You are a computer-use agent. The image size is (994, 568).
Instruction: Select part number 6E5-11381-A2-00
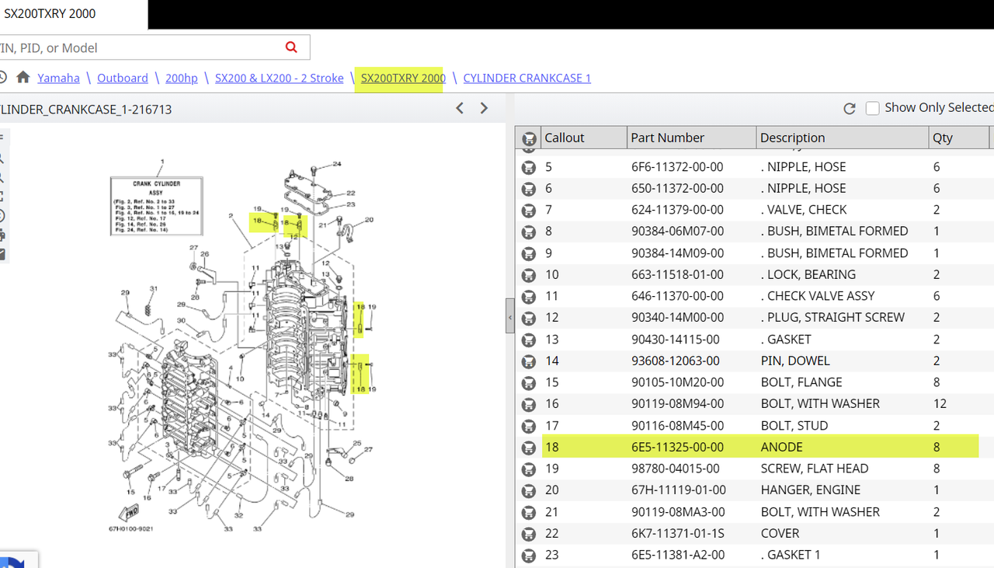click(678, 555)
